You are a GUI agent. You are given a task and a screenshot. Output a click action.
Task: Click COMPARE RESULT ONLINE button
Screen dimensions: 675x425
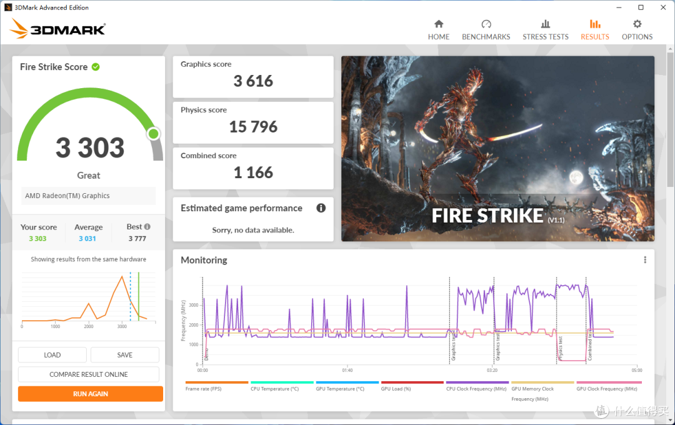point(89,374)
